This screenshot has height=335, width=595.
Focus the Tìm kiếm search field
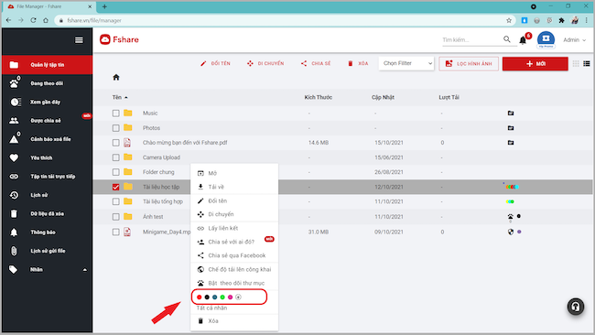471,40
